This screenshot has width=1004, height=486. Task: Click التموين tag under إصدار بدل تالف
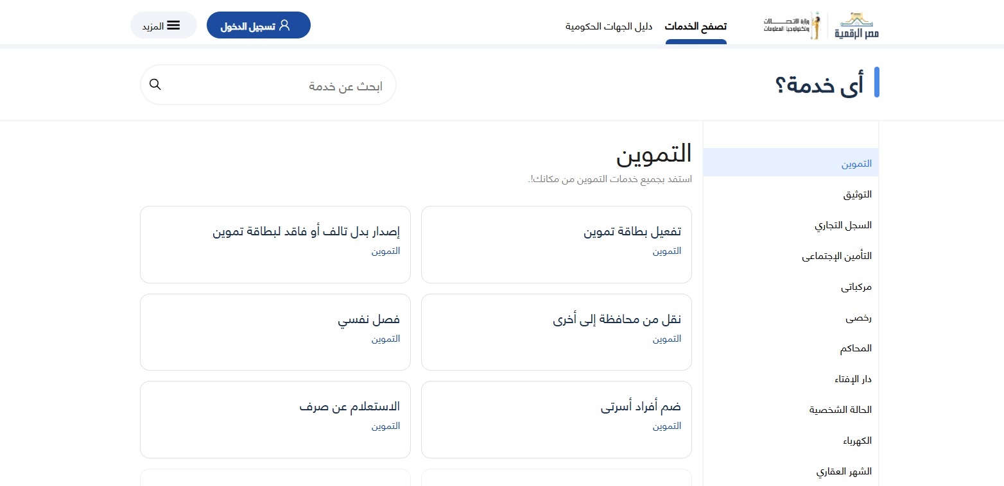pyautogui.click(x=386, y=251)
